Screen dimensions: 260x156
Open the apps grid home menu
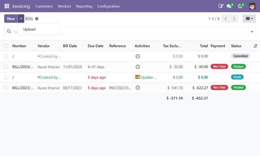7,6
